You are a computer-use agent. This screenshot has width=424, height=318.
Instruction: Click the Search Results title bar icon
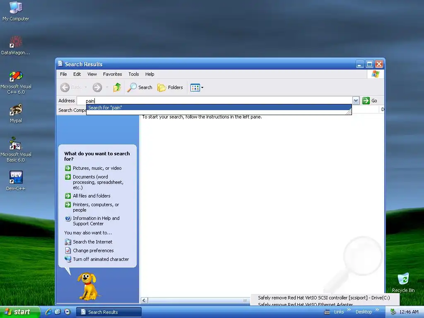point(60,64)
